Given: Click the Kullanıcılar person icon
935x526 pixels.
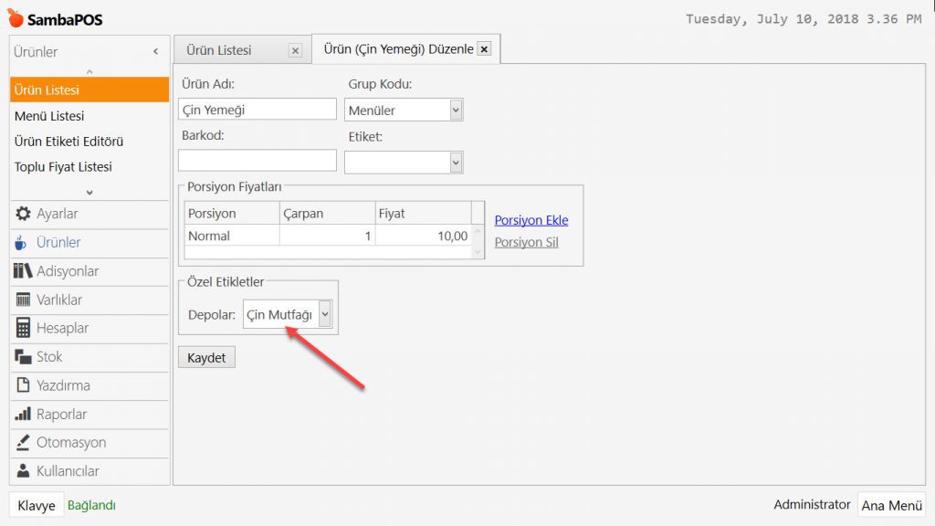Looking at the screenshot, I should [24, 471].
